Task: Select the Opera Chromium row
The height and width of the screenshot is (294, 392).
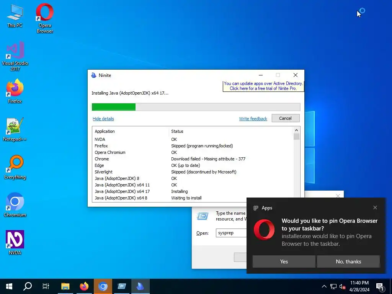Action: pos(193,152)
